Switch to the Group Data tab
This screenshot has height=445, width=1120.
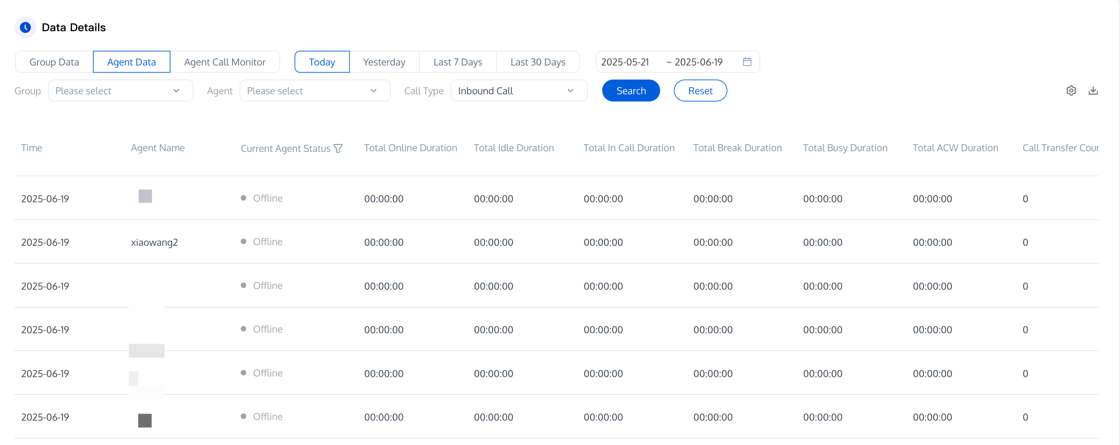(54, 62)
